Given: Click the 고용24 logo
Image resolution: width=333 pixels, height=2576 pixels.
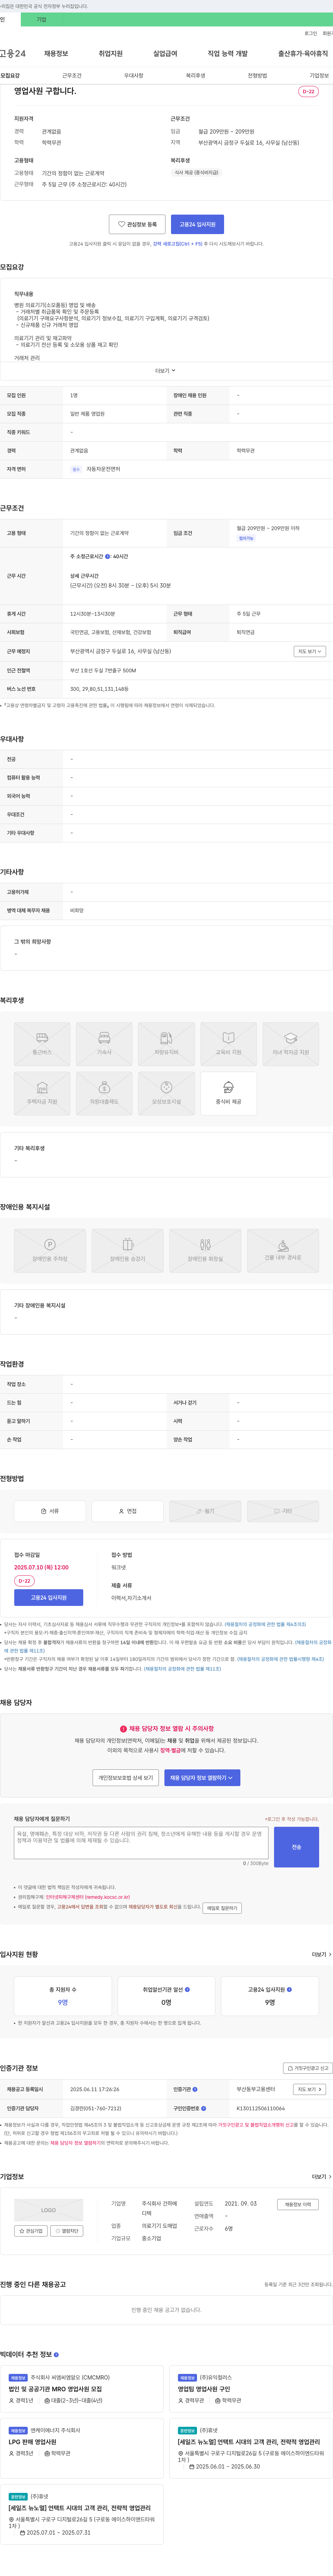Looking at the screenshot, I should pyautogui.click(x=13, y=54).
